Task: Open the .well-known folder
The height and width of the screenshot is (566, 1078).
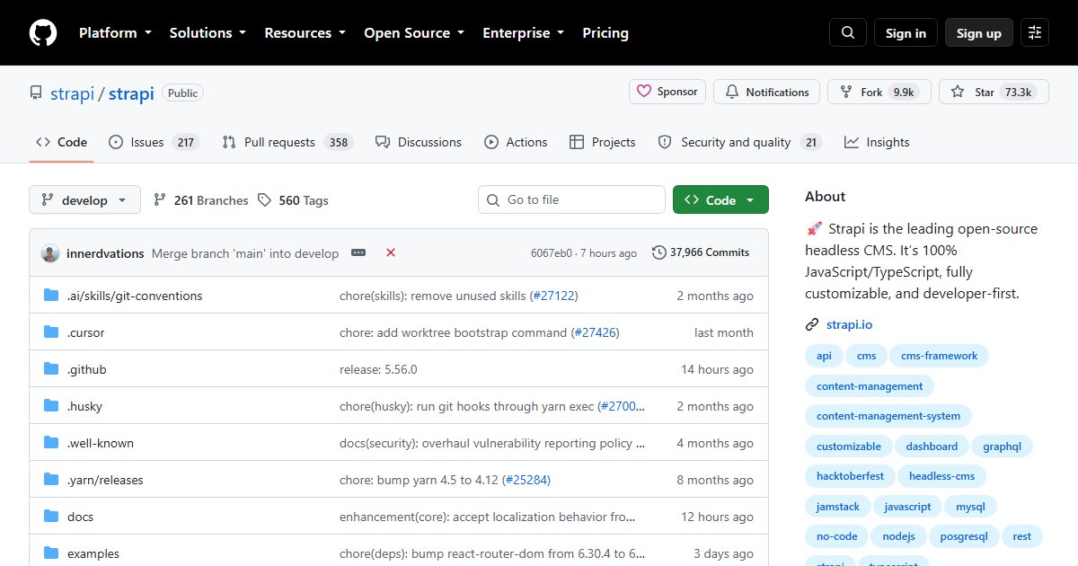Action: pyautogui.click(x=101, y=443)
